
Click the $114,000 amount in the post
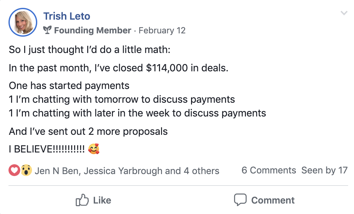(x=167, y=68)
